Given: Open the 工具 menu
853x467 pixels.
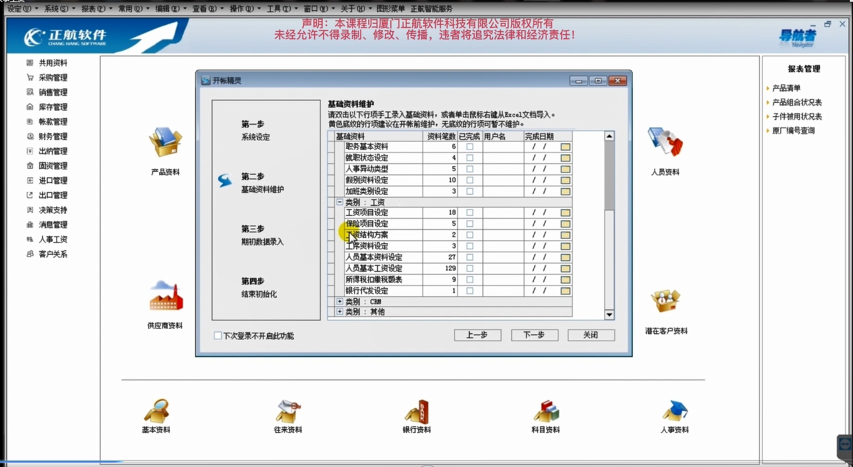Looking at the screenshot, I should click(282, 9).
